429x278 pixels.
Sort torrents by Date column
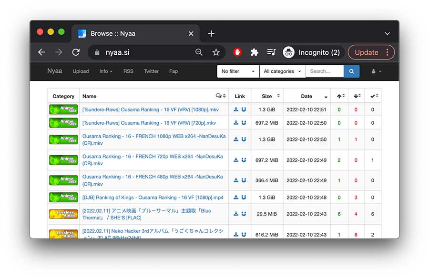(306, 96)
